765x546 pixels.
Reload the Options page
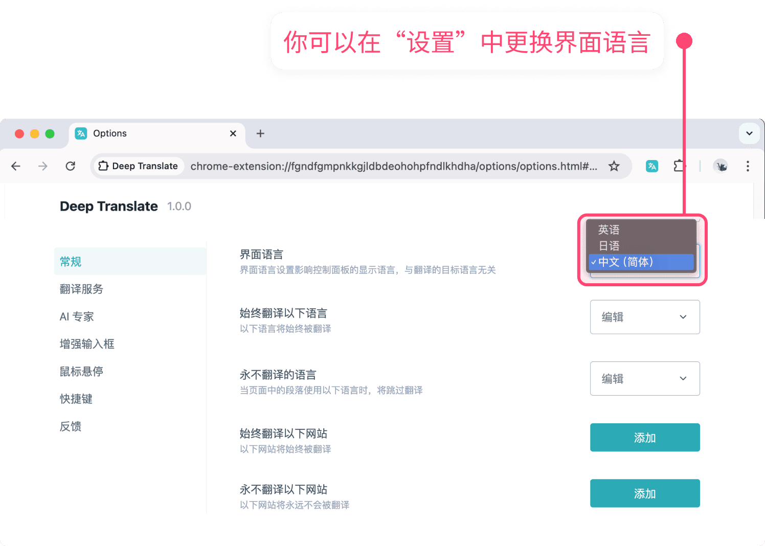click(x=71, y=166)
